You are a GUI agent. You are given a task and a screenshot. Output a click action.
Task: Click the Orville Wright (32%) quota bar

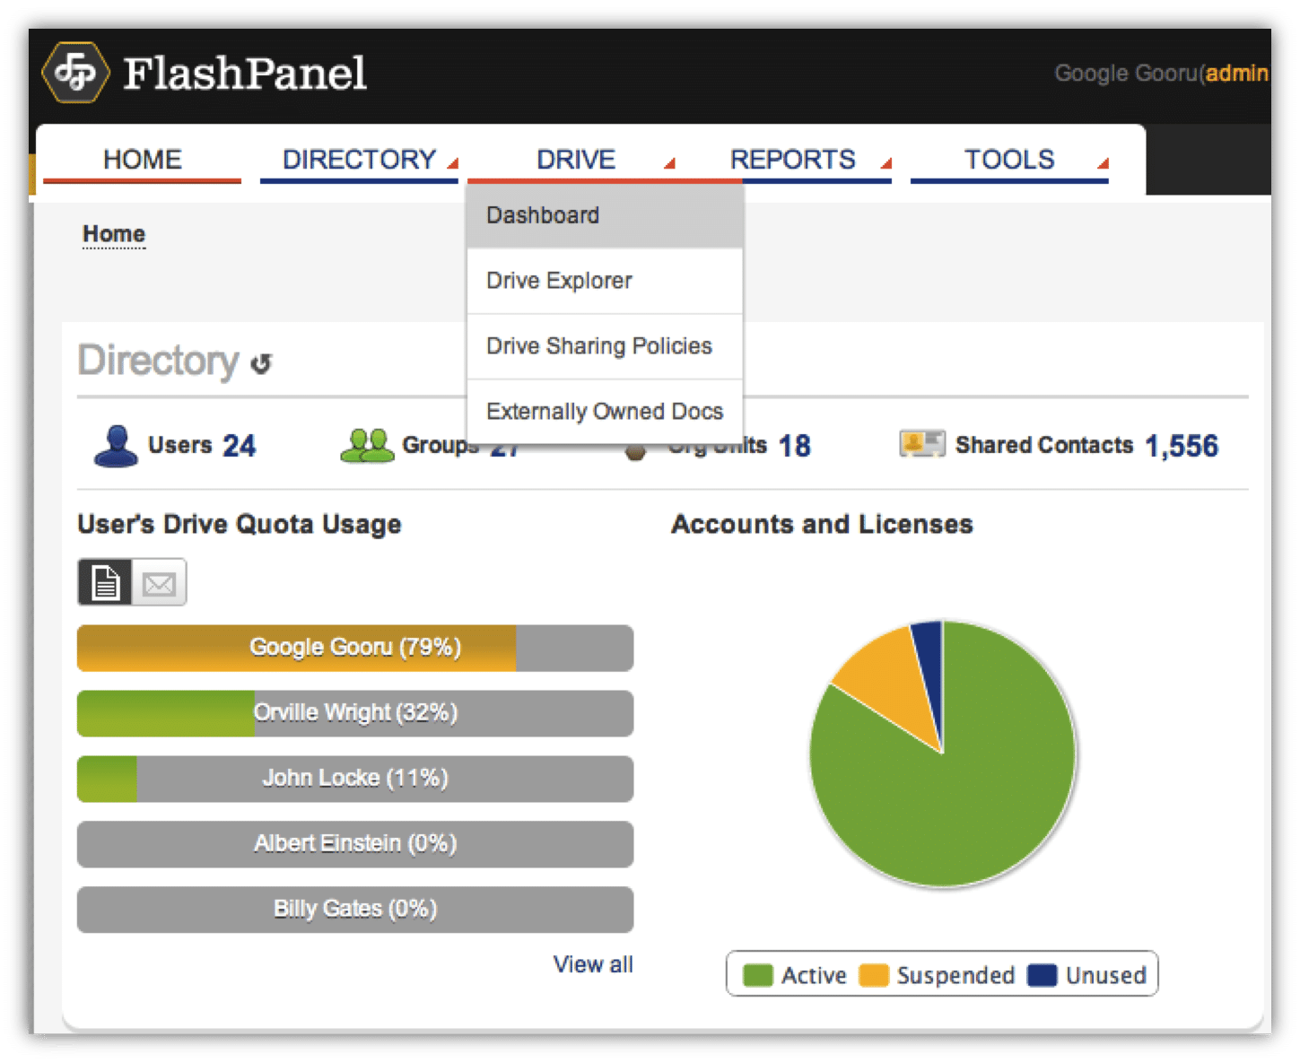tap(355, 713)
